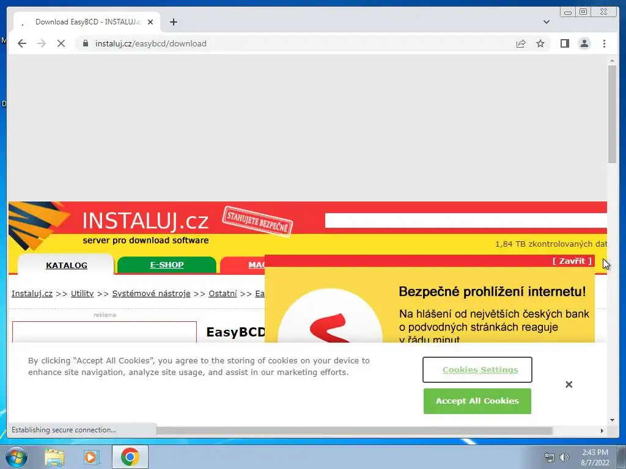Click the Stahujete bezpečně stamp
This screenshot has width=626, height=469.
257,221
